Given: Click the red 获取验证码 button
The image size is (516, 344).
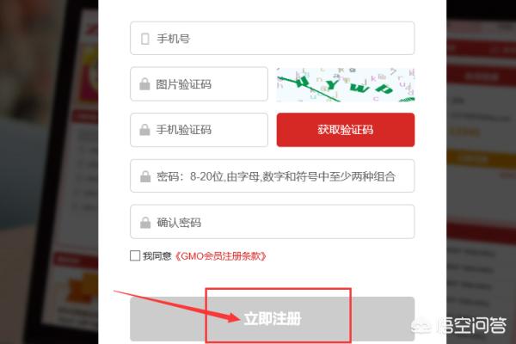Looking at the screenshot, I should [346, 130].
